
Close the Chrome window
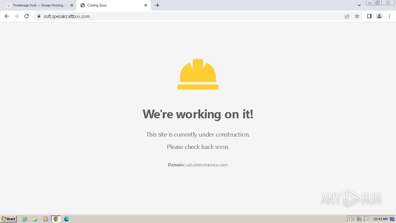(388, 3)
